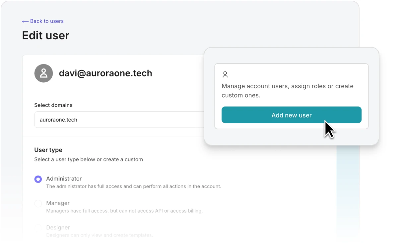Screen dimensions: 398x250
Task: Click the 'Manage account users' description text
Action: point(288,91)
